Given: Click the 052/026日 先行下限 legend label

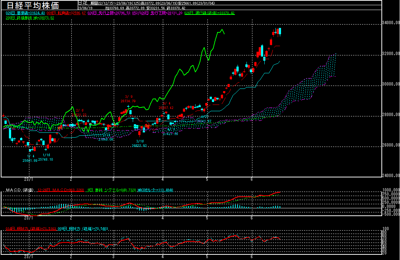Looking at the screenshot, I should coord(157,13).
